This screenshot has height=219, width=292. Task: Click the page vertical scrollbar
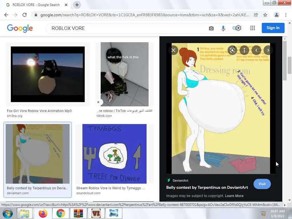click(x=289, y=65)
